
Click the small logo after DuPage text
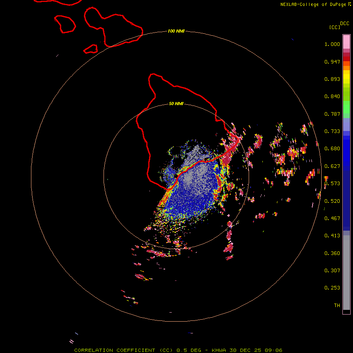(349, 4)
